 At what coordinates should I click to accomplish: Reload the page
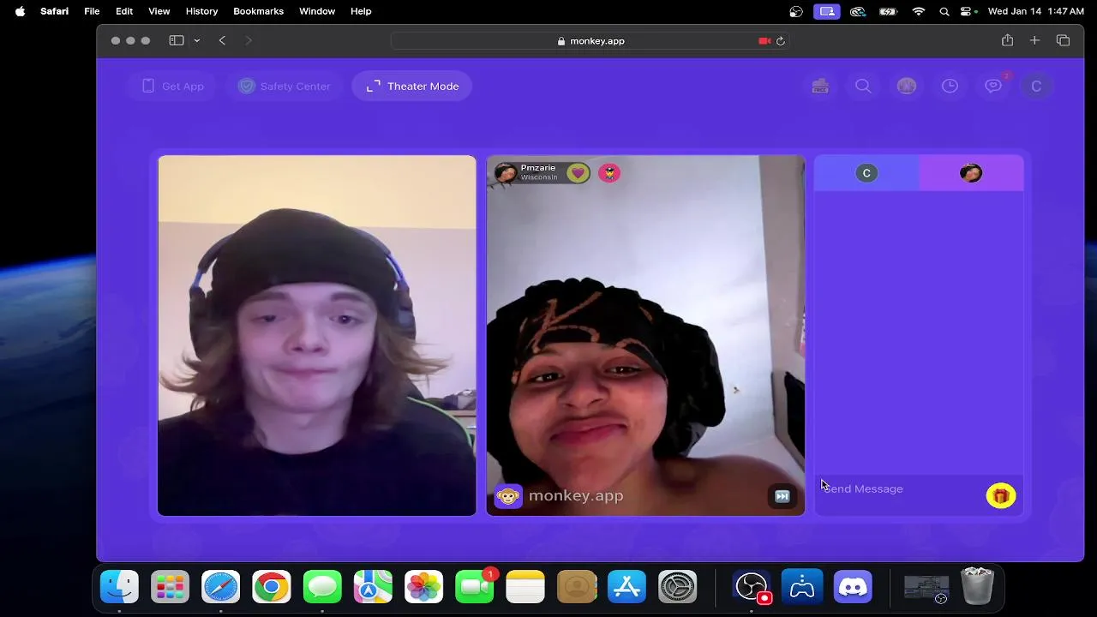(780, 40)
